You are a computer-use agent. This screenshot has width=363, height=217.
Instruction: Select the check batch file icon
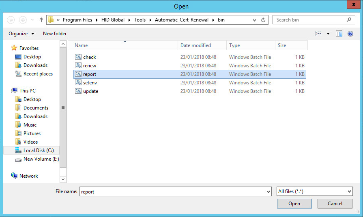click(78, 57)
